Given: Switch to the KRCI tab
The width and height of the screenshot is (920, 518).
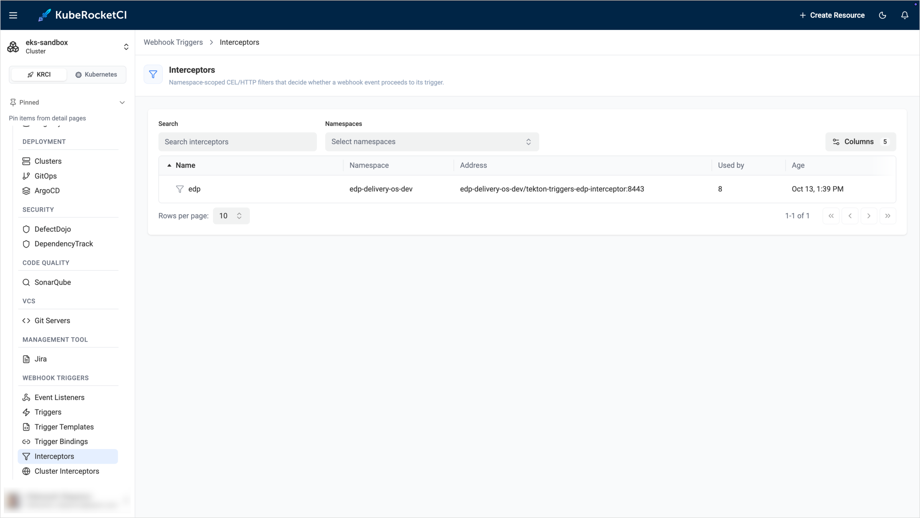Looking at the screenshot, I should pos(39,74).
